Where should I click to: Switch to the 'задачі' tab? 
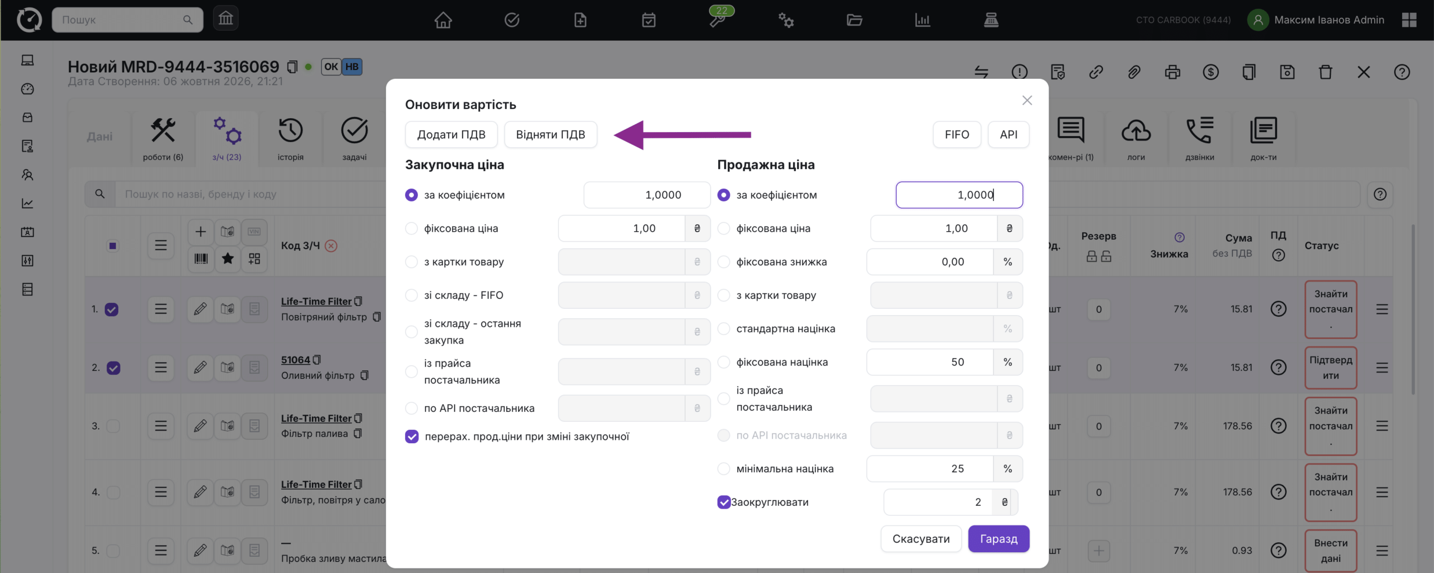pos(355,139)
